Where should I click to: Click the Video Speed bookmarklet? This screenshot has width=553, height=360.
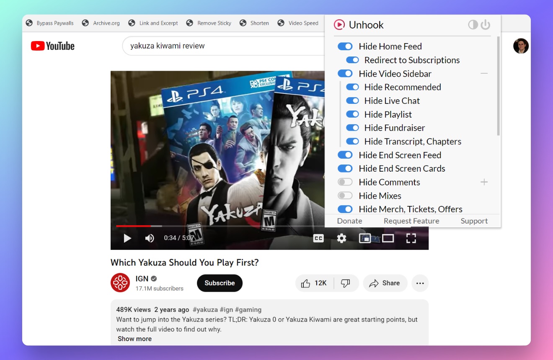(298, 23)
